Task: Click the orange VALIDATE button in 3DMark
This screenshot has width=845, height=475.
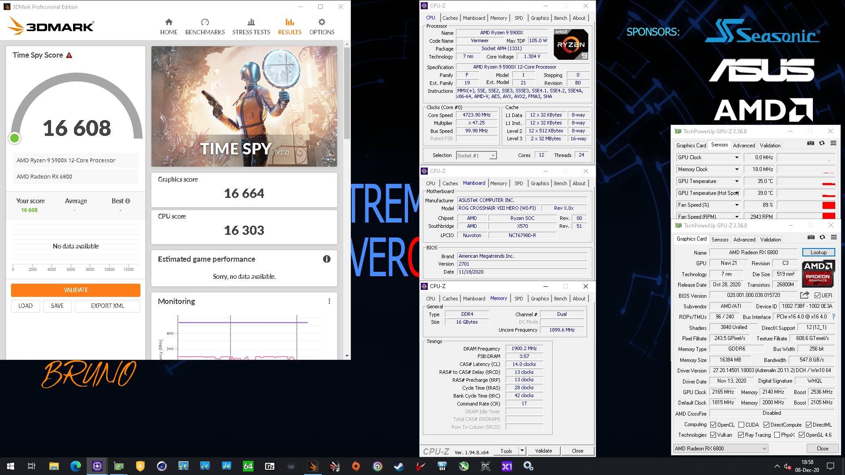Action: (76, 290)
